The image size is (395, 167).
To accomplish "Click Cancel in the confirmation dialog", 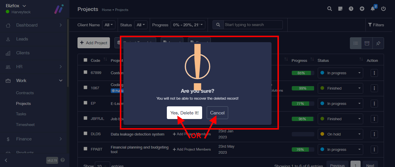I will pyautogui.click(x=217, y=113).
